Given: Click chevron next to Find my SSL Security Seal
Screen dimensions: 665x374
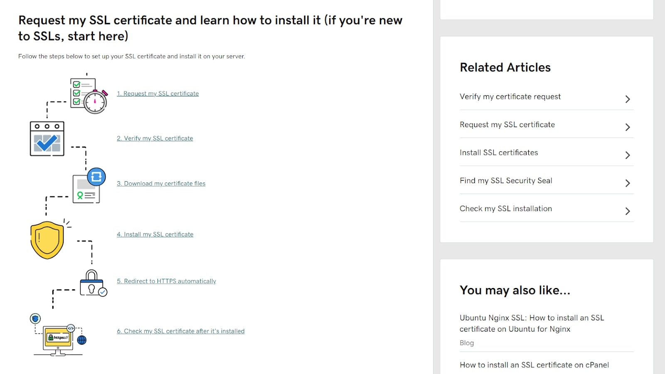Looking at the screenshot, I should [628, 183].
